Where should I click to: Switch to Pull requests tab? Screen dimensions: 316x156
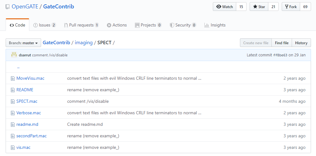point(81,25)
